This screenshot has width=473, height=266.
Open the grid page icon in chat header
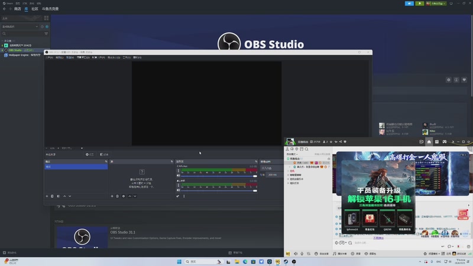pyautogui.click(x=437, y=141)
